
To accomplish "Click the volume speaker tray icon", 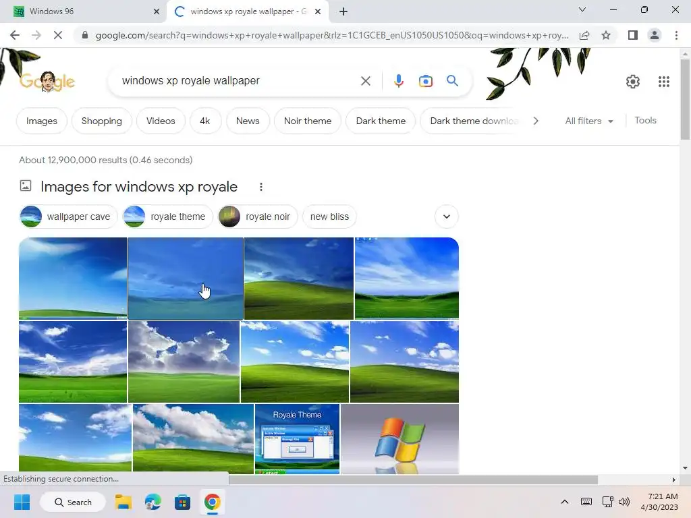I will [x=624, y=502].
